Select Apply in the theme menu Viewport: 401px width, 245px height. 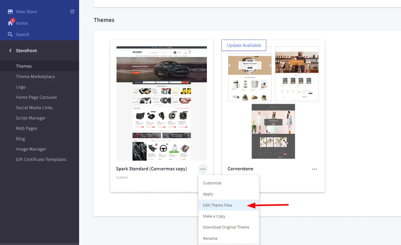208,194
